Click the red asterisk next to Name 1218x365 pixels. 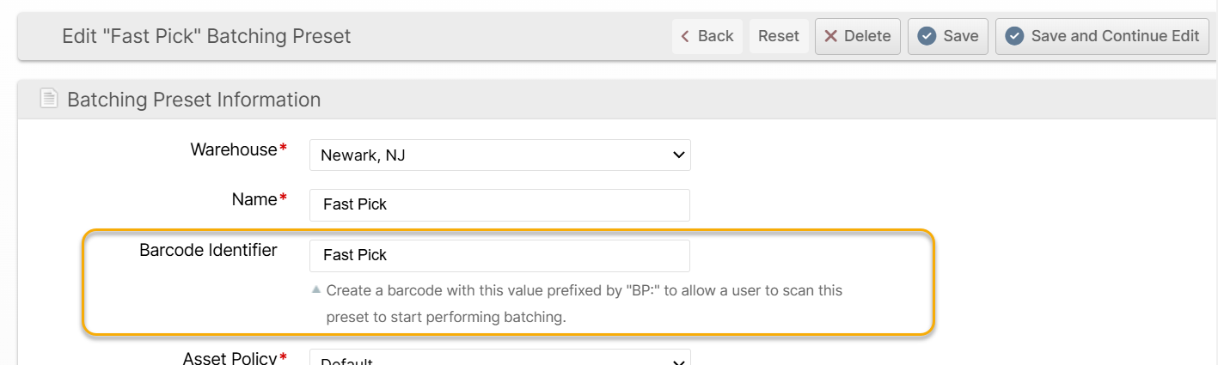tap(284, 200)
